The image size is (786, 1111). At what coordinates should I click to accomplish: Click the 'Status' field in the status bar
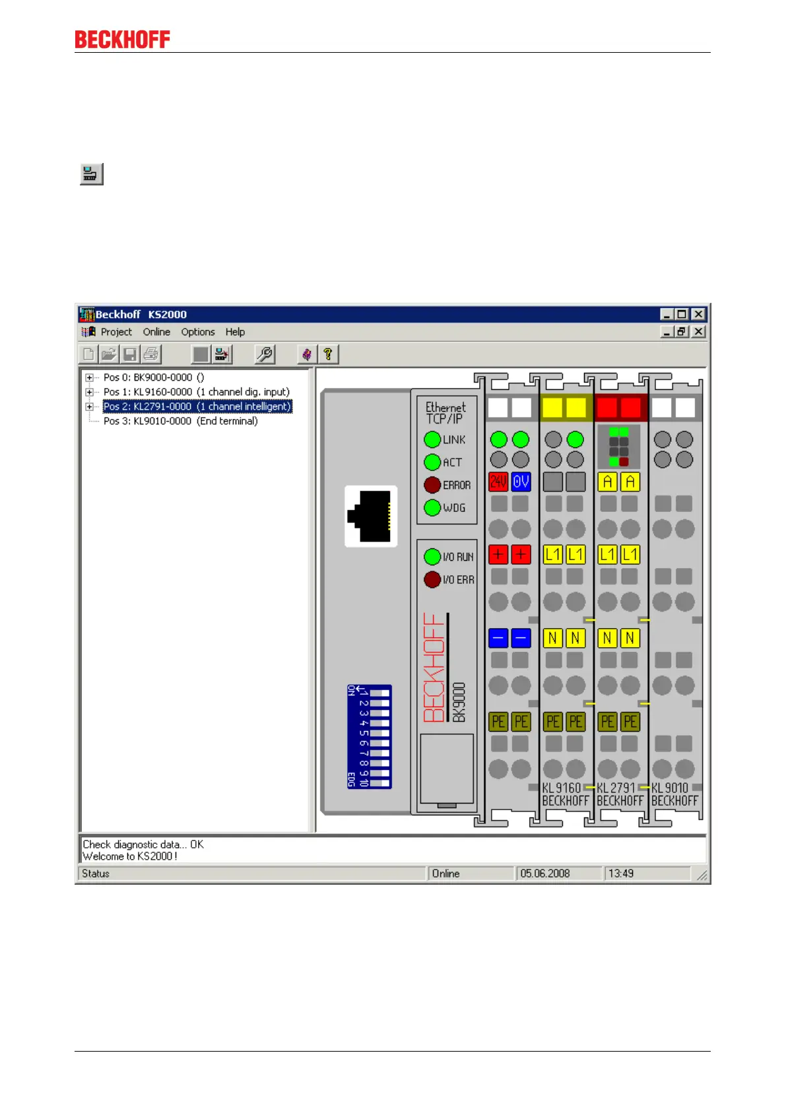coord(253,873)
